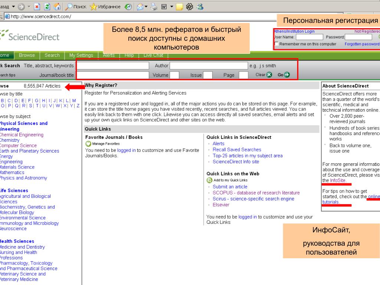Click the browser address bar URL

pos(41,16)
